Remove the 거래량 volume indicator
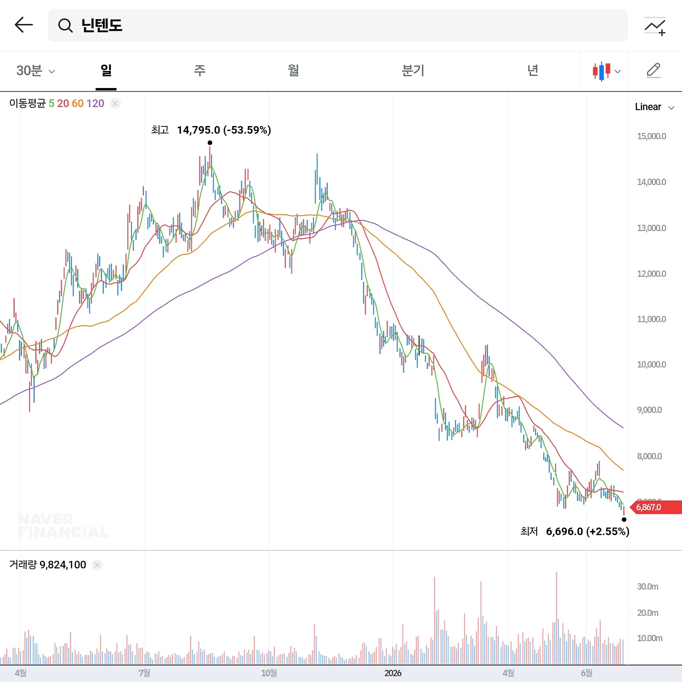This screenshot has width=682, height=682. 97,565
